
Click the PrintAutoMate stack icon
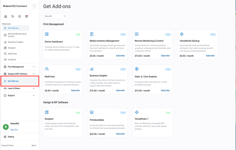(92, 112)
